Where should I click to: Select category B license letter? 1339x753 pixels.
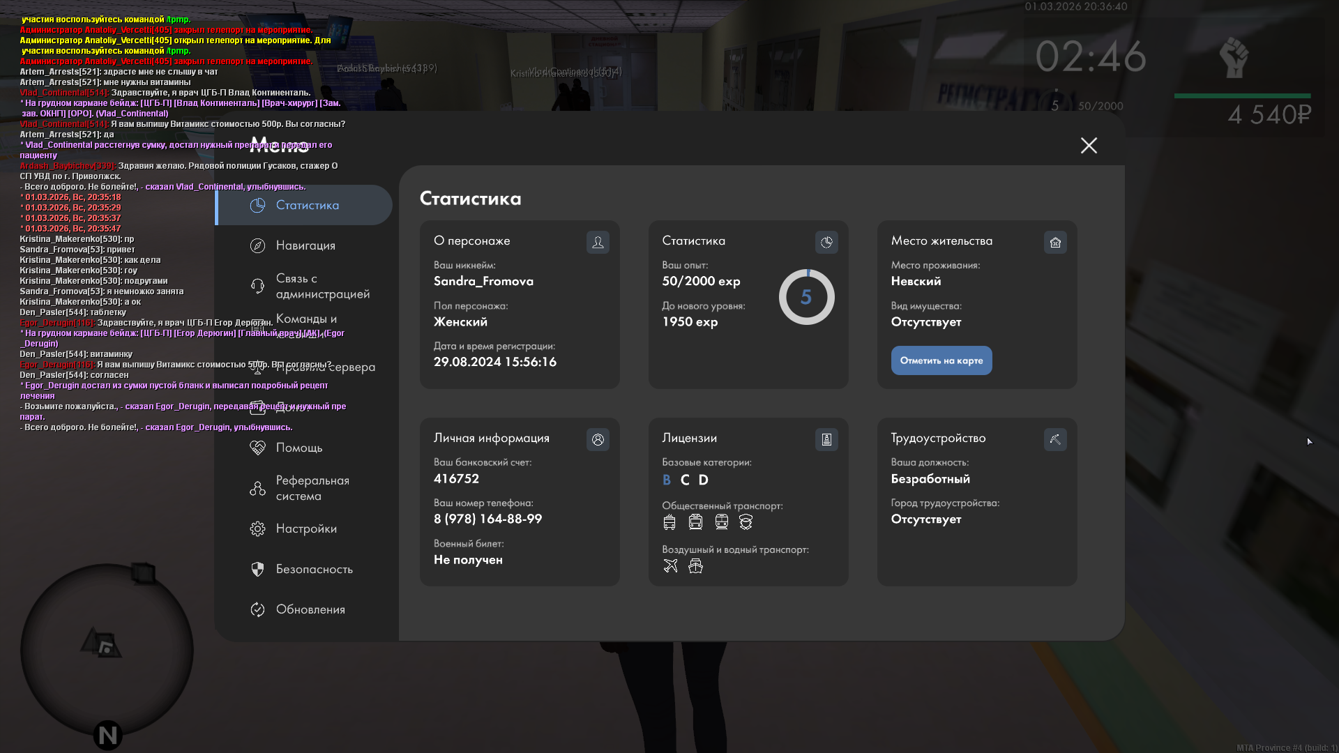pos(667,480)
